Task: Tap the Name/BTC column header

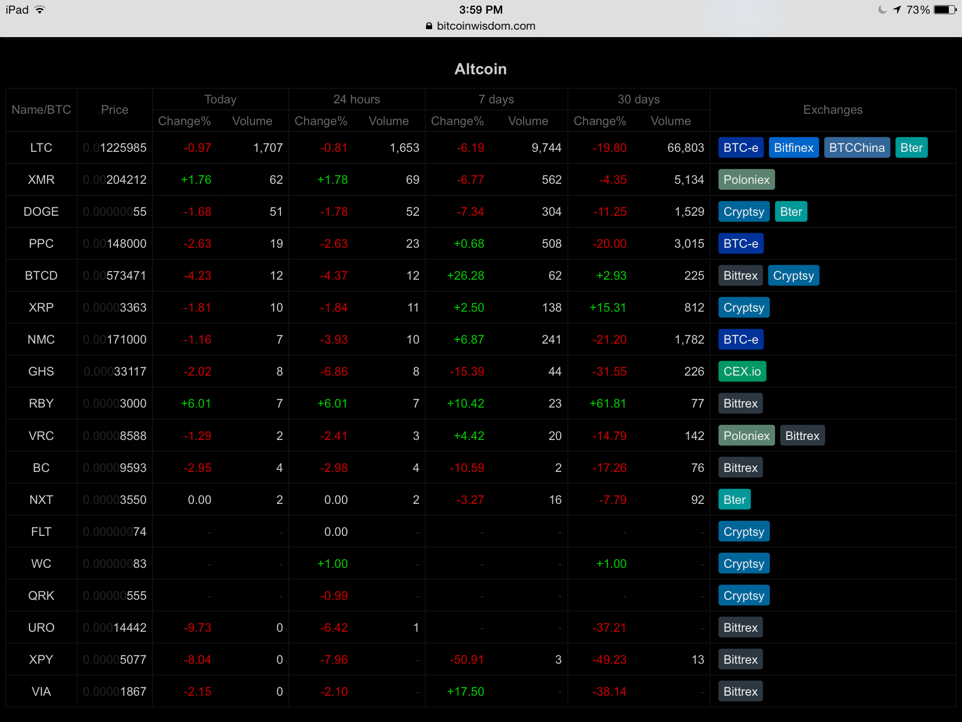Action: tap(41, 110)
